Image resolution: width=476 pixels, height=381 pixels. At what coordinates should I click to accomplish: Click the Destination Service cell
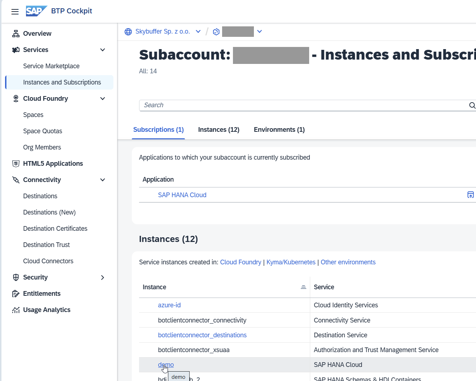341,335
